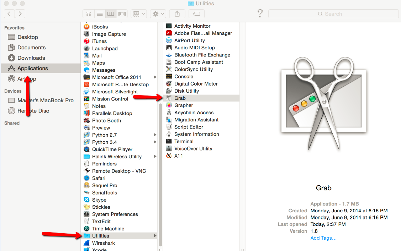The height and width of the screenshot is (251, 401).
Task: Expand the Python 2.7 folder arrow
Action: pyautogui.click(x=155, y=135)
